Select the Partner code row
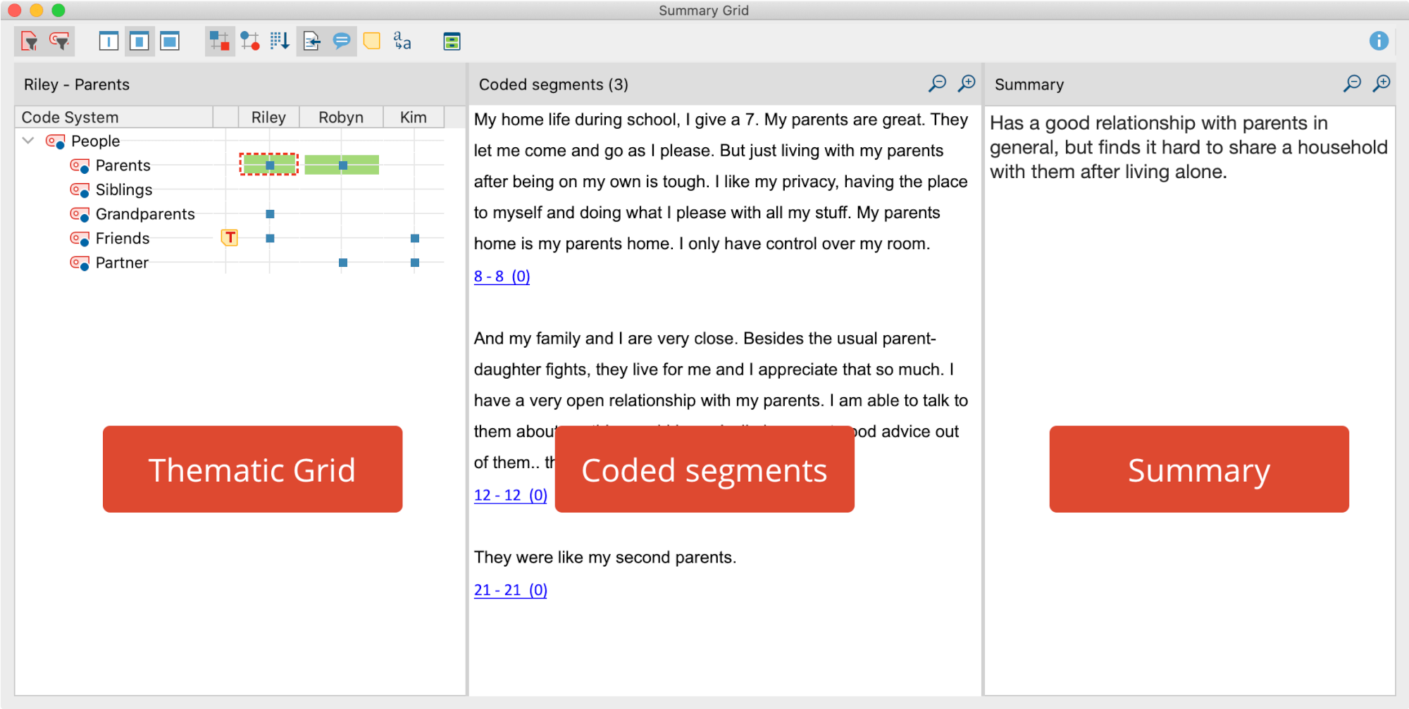The height and width of the screenshot is (709, 1409). coord(122,263)
